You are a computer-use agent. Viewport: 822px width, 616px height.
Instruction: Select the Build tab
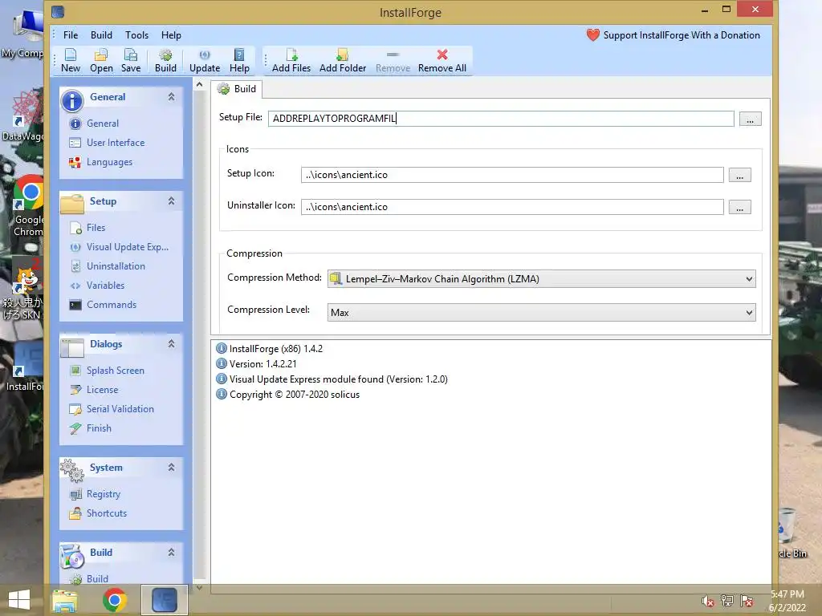tap(237, 89)
